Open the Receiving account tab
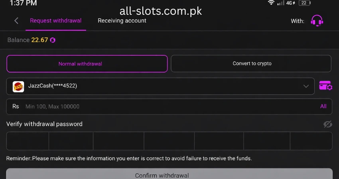Image resolution: width=339 pixels, height=179 pixels. [122, 21]
